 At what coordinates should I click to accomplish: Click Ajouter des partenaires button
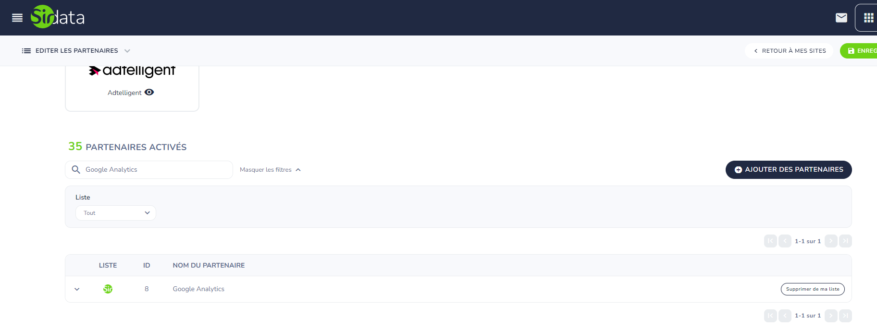click(788, 170)
